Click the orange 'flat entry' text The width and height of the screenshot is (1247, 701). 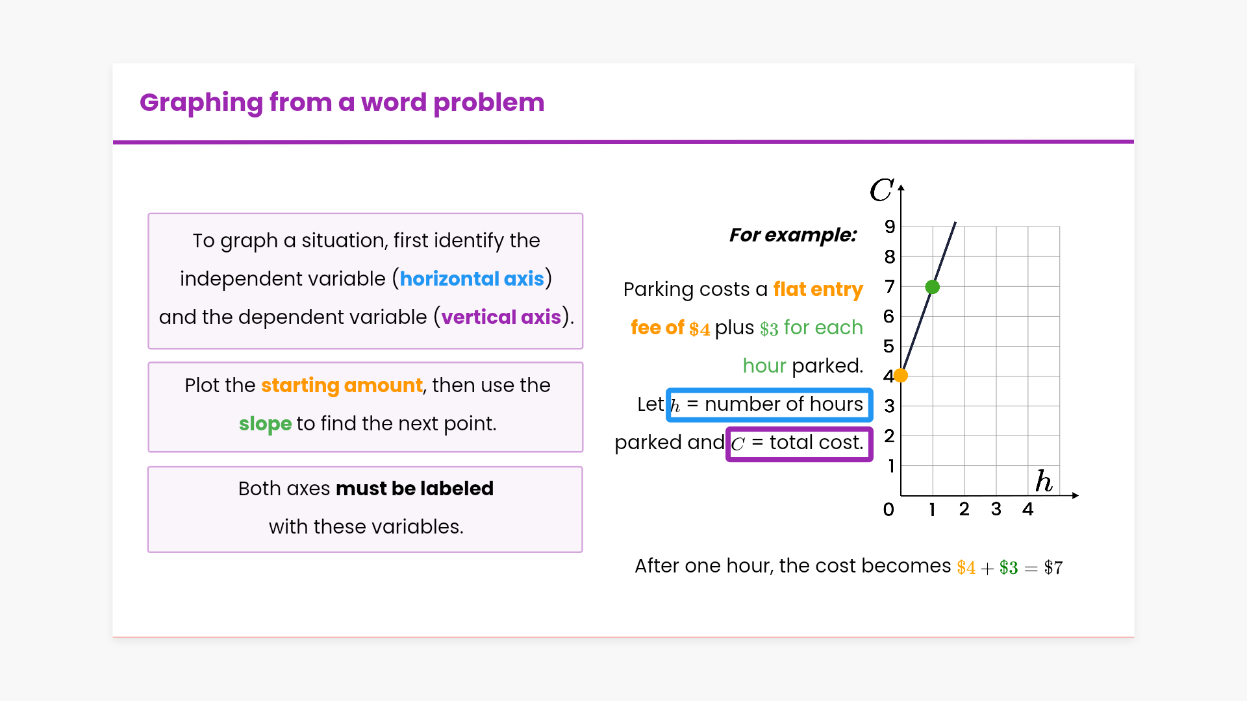click(x=818, y=289)
